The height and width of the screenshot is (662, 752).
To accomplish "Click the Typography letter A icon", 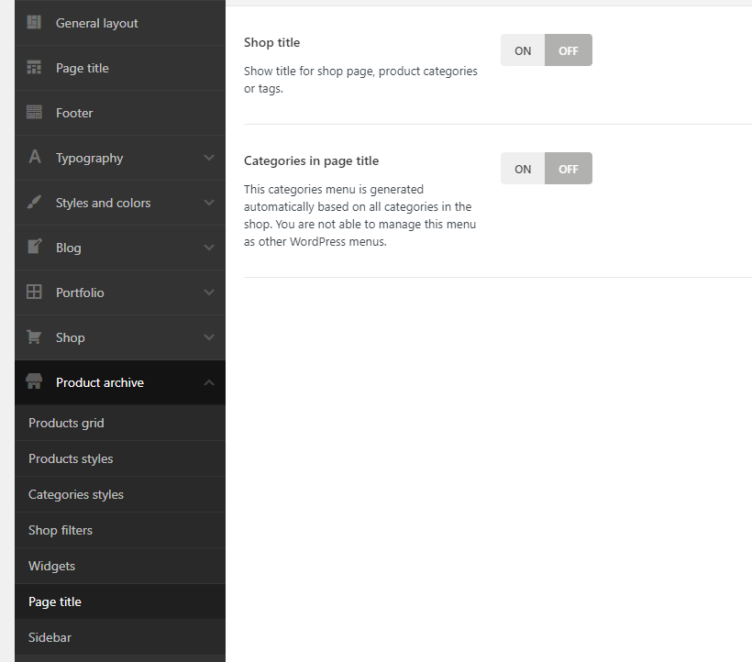I will point(34,158).
